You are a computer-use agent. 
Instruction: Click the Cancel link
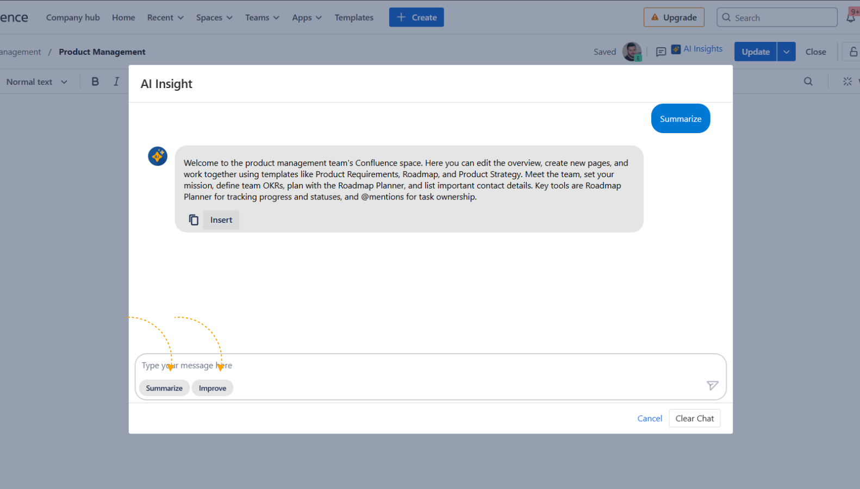650,418
